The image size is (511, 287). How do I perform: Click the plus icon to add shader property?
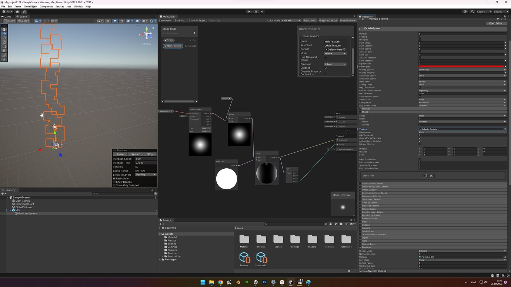click(x=194, y=33)
